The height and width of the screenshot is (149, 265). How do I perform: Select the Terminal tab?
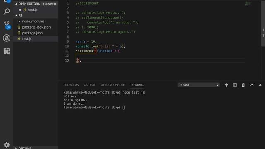(x=137, y=85)
